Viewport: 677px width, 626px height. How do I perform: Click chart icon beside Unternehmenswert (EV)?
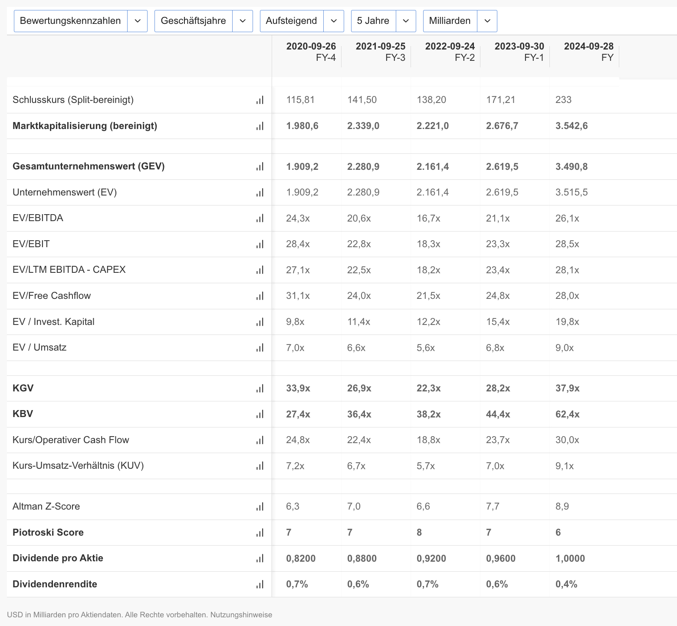click(260, 192)
